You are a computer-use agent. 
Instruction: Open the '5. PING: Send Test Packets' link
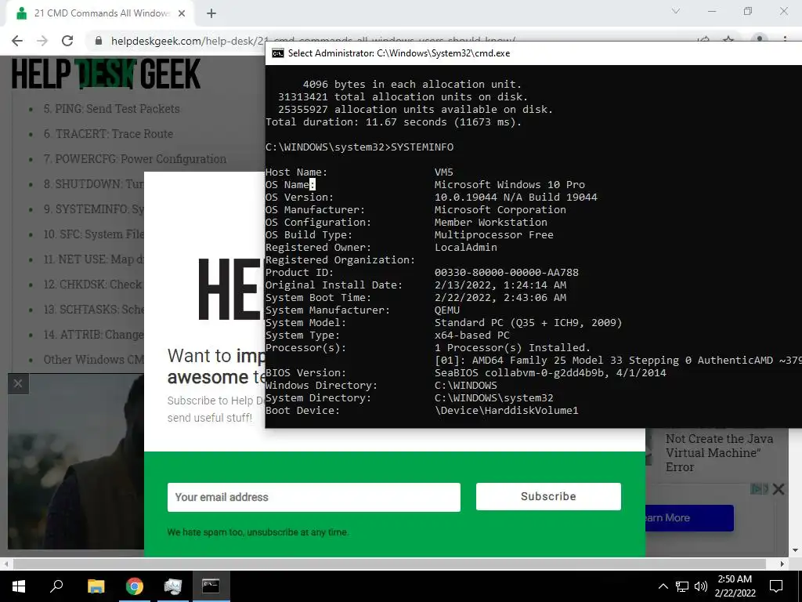pos(111,108)
